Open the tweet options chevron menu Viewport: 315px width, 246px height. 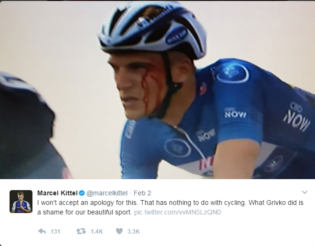click(x=304, y=193)
